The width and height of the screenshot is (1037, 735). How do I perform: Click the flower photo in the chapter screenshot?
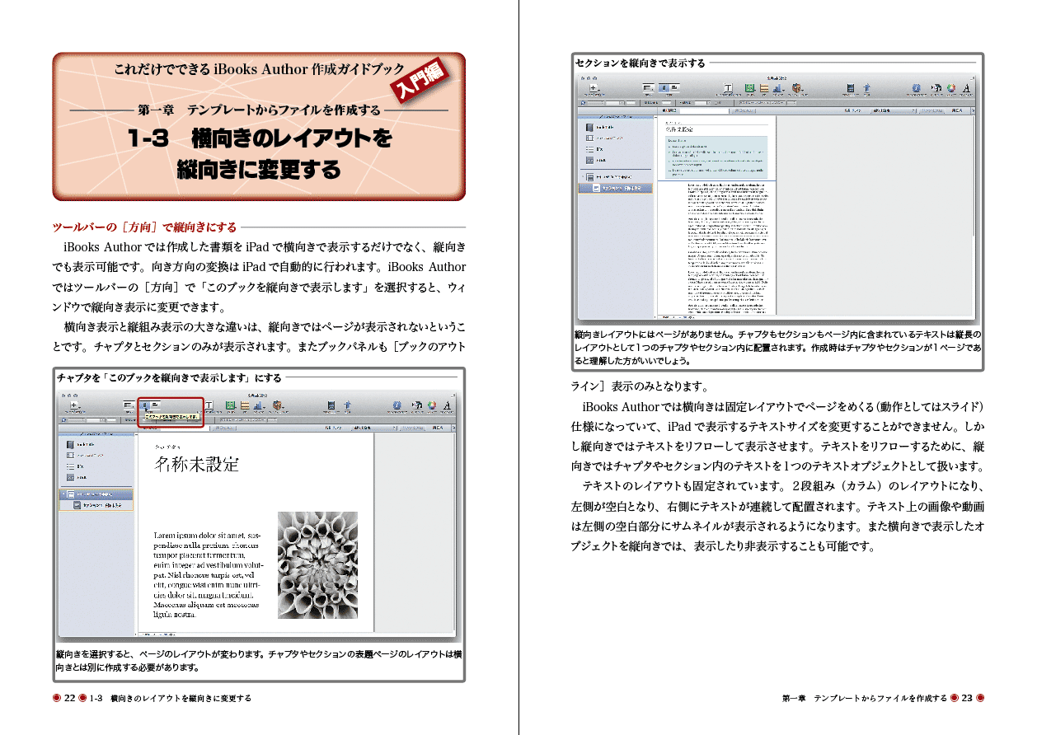317,564
